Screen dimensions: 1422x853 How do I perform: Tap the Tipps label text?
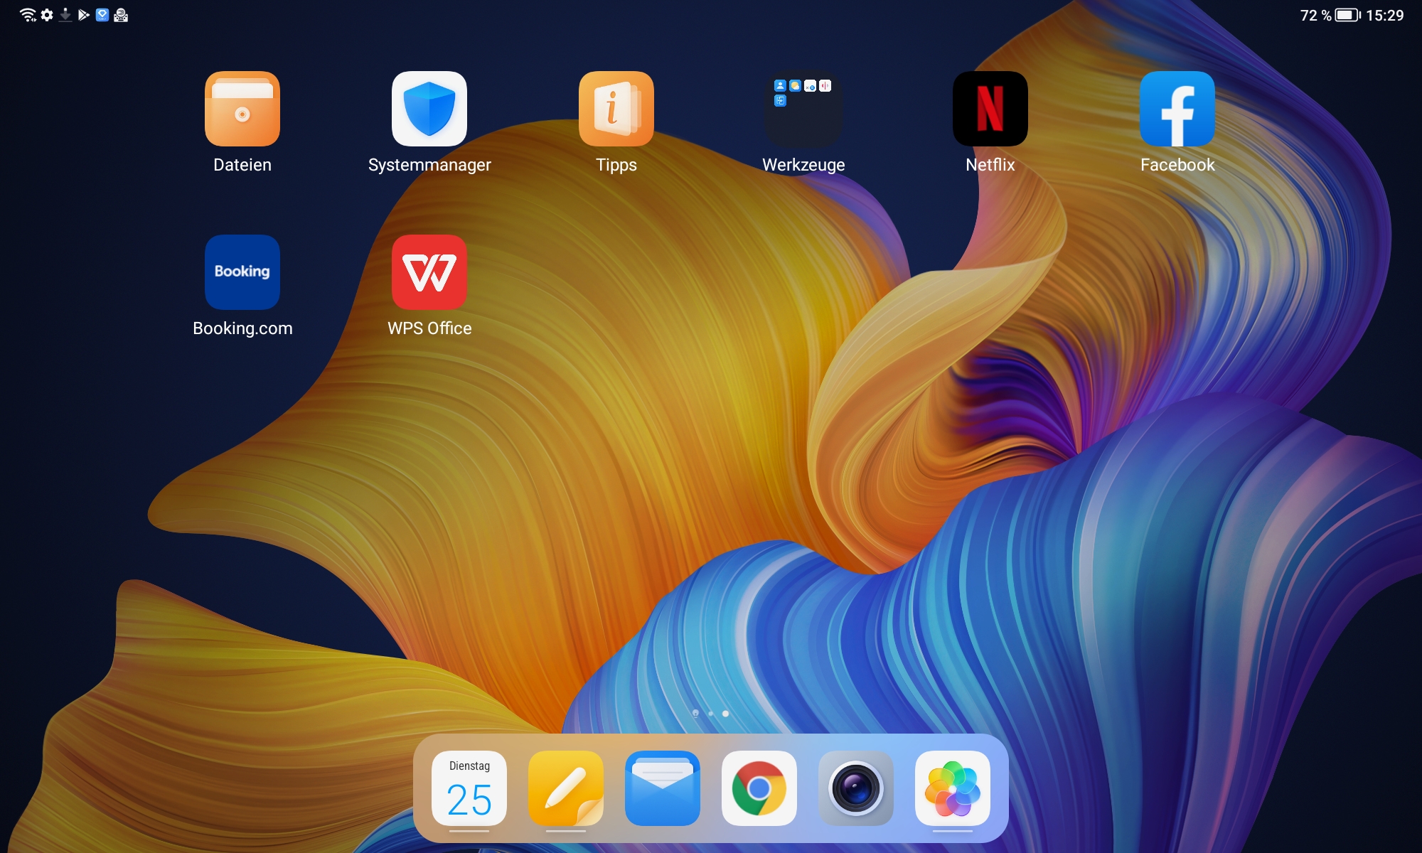616,166
